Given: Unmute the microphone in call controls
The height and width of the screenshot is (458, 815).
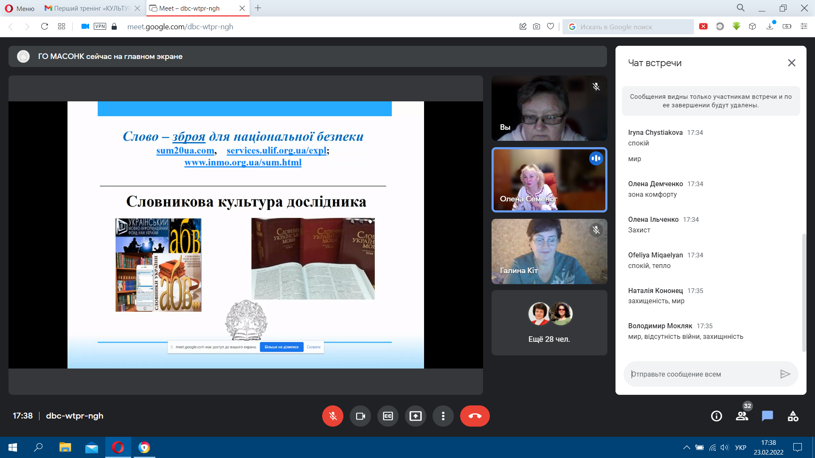Looking at the screenshot, I should tap(332, 416).
